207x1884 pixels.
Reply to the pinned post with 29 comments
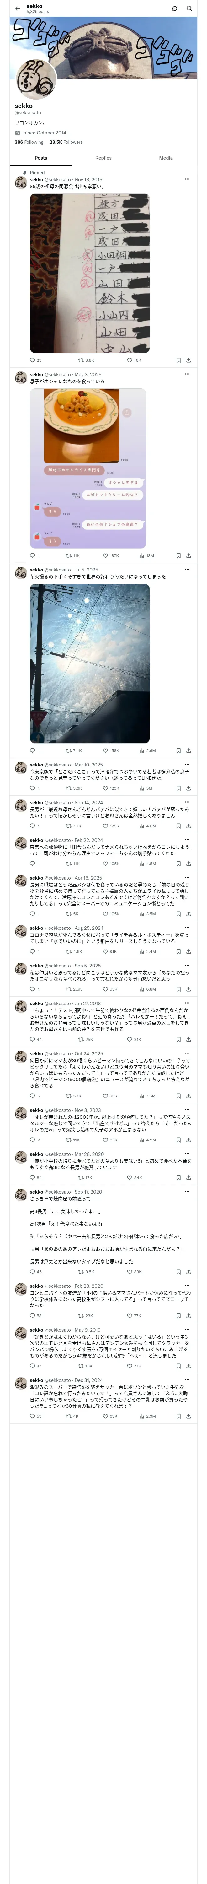tap(35, 360)
